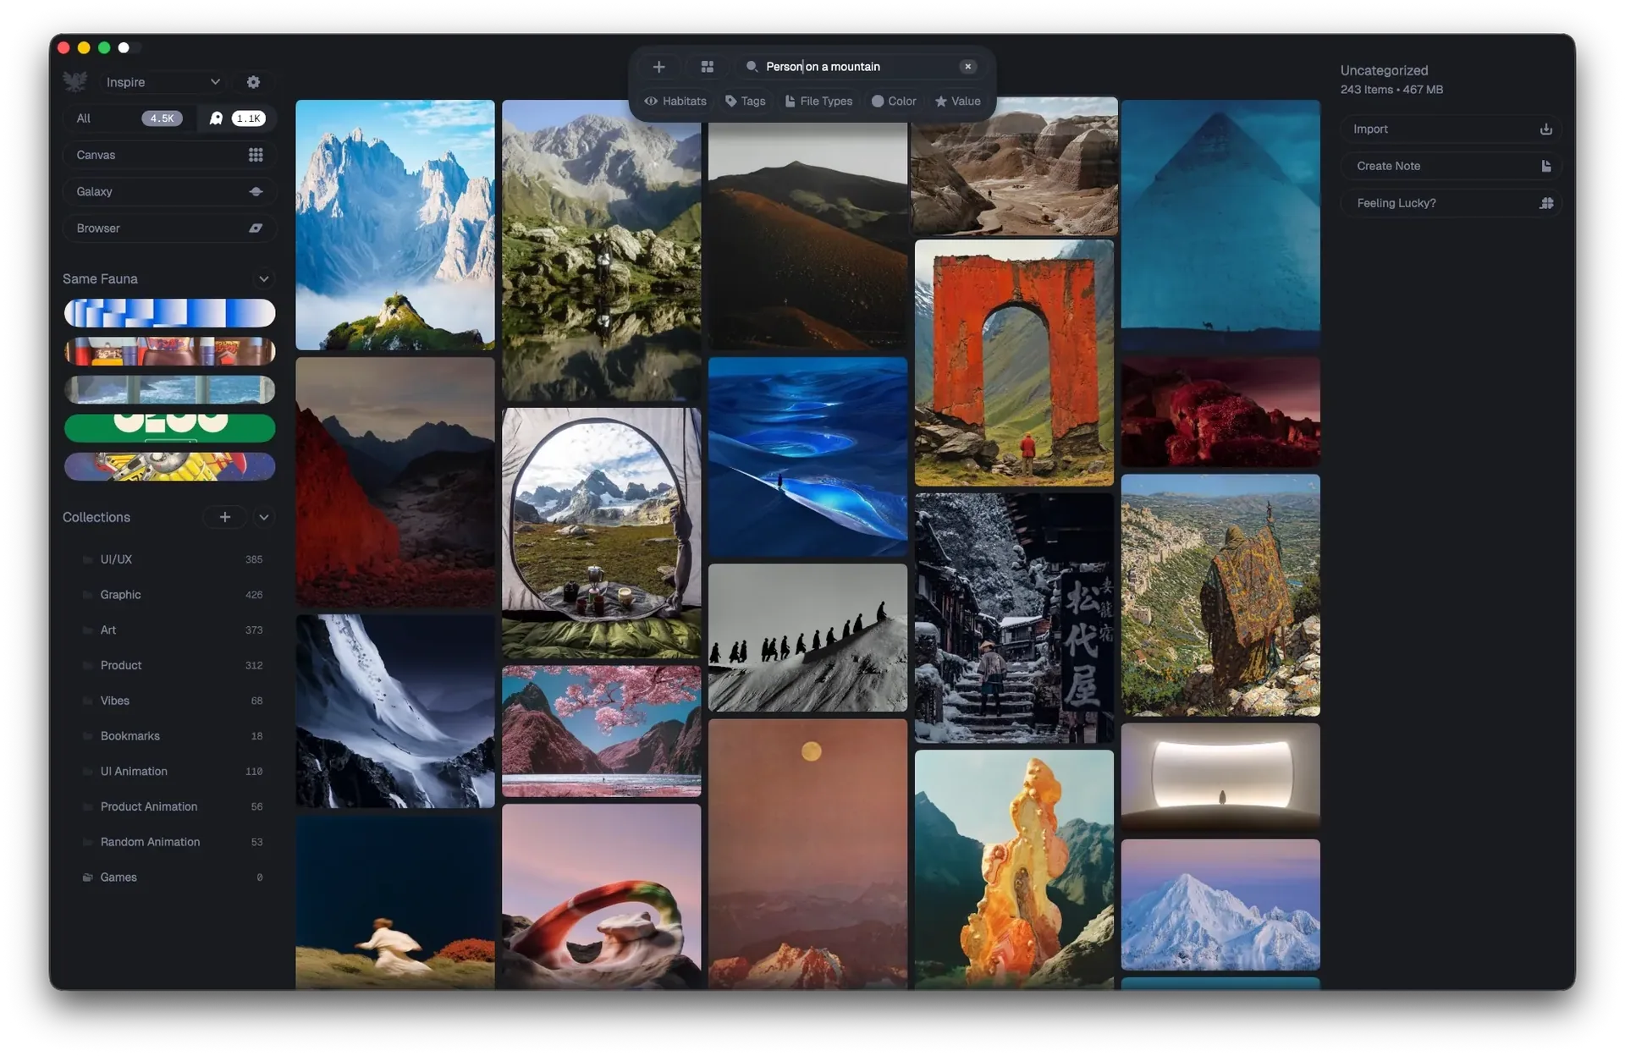Click the Tags filter tag icon
The image size is (1625, 1056).
[x=731, y=102]
